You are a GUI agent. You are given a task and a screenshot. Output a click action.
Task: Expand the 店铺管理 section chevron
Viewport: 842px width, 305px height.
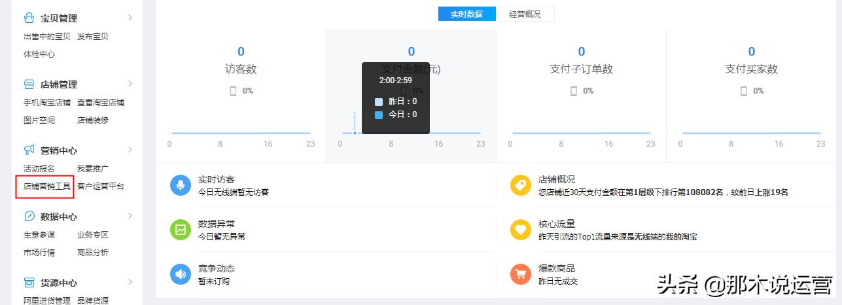[x=130, y=83]
